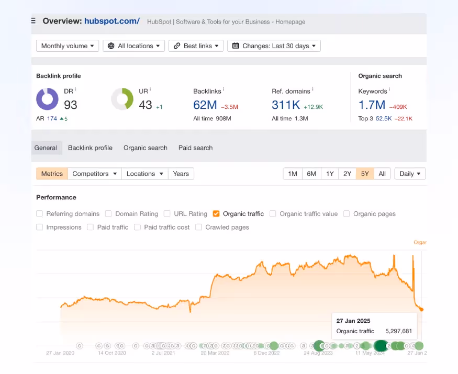This screenshot has width=458, height=374.
Task: Open the All locations dropdown
Action: click(134, 46)
